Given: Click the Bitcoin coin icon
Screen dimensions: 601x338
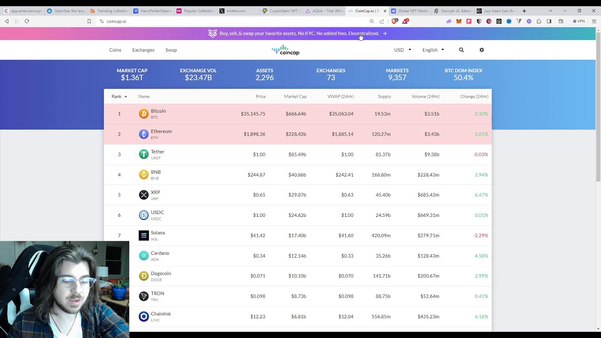Looking at the screenshot, I should (144, 114).
